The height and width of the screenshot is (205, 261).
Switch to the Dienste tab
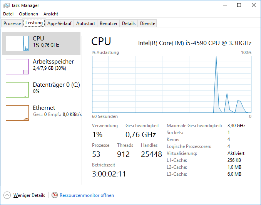147,24
